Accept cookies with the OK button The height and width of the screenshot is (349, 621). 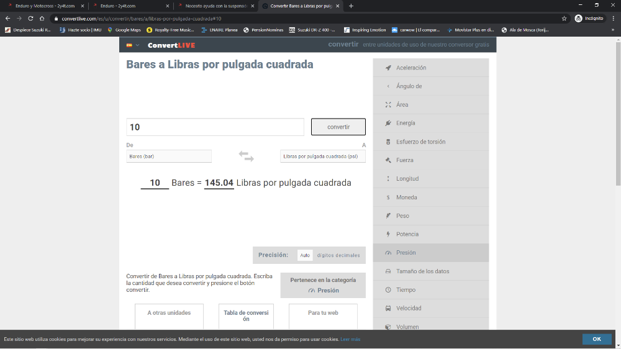coord(596,339)
